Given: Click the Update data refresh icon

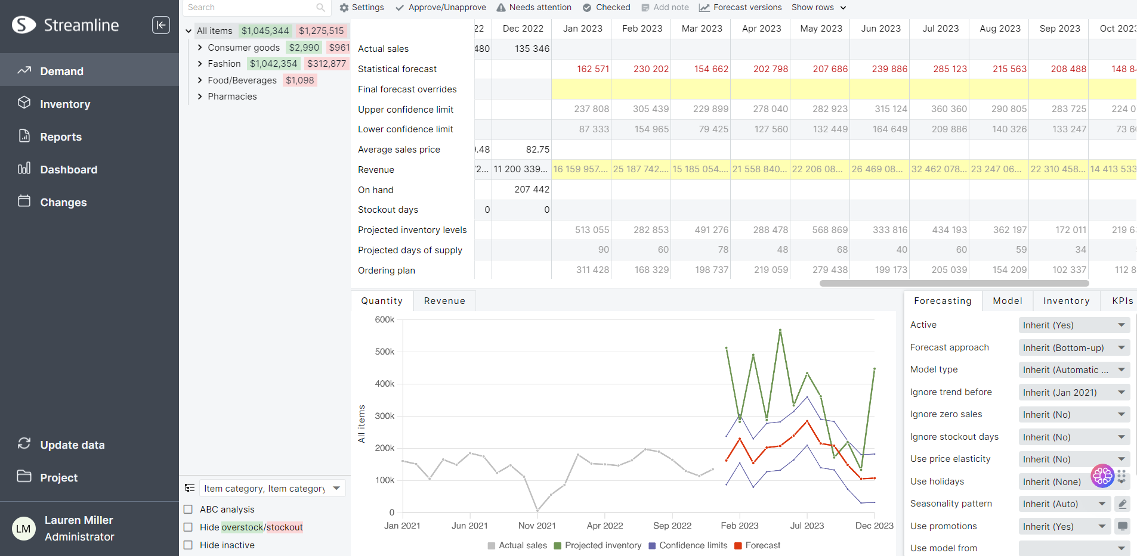Looking at the screenshot, I should (24, 443).
